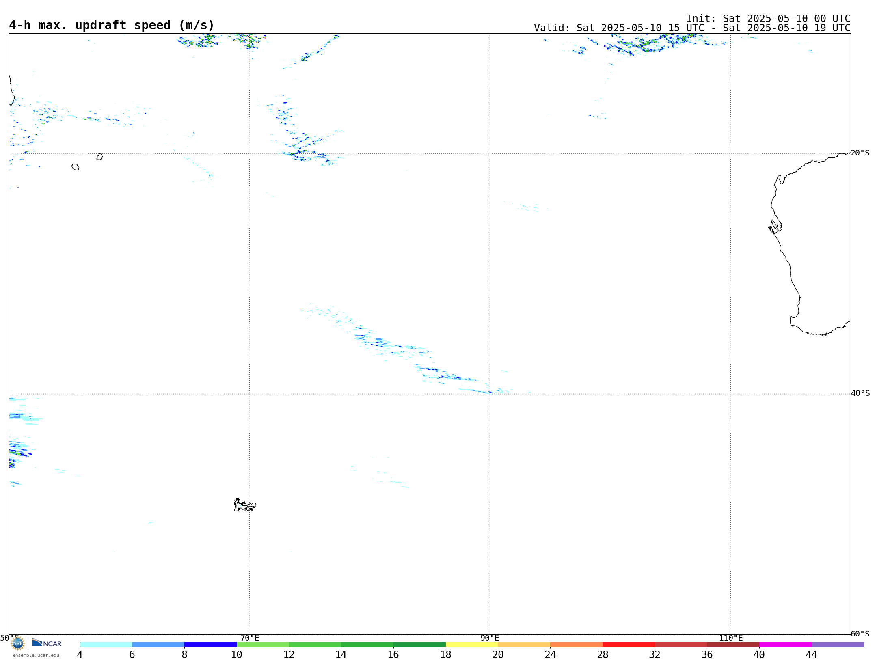The height and width of the screenshot is (660, 877).
Task: Click the 60°S latitude label
Action: pyautogui.click(x=860, y=634)
